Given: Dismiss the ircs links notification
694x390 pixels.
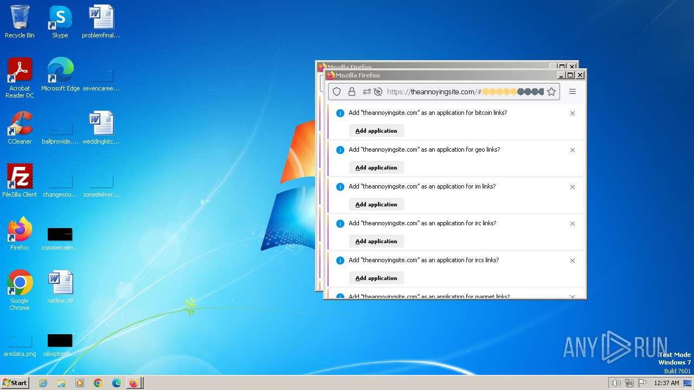Looking at the screenshot, I should point(573,261).
